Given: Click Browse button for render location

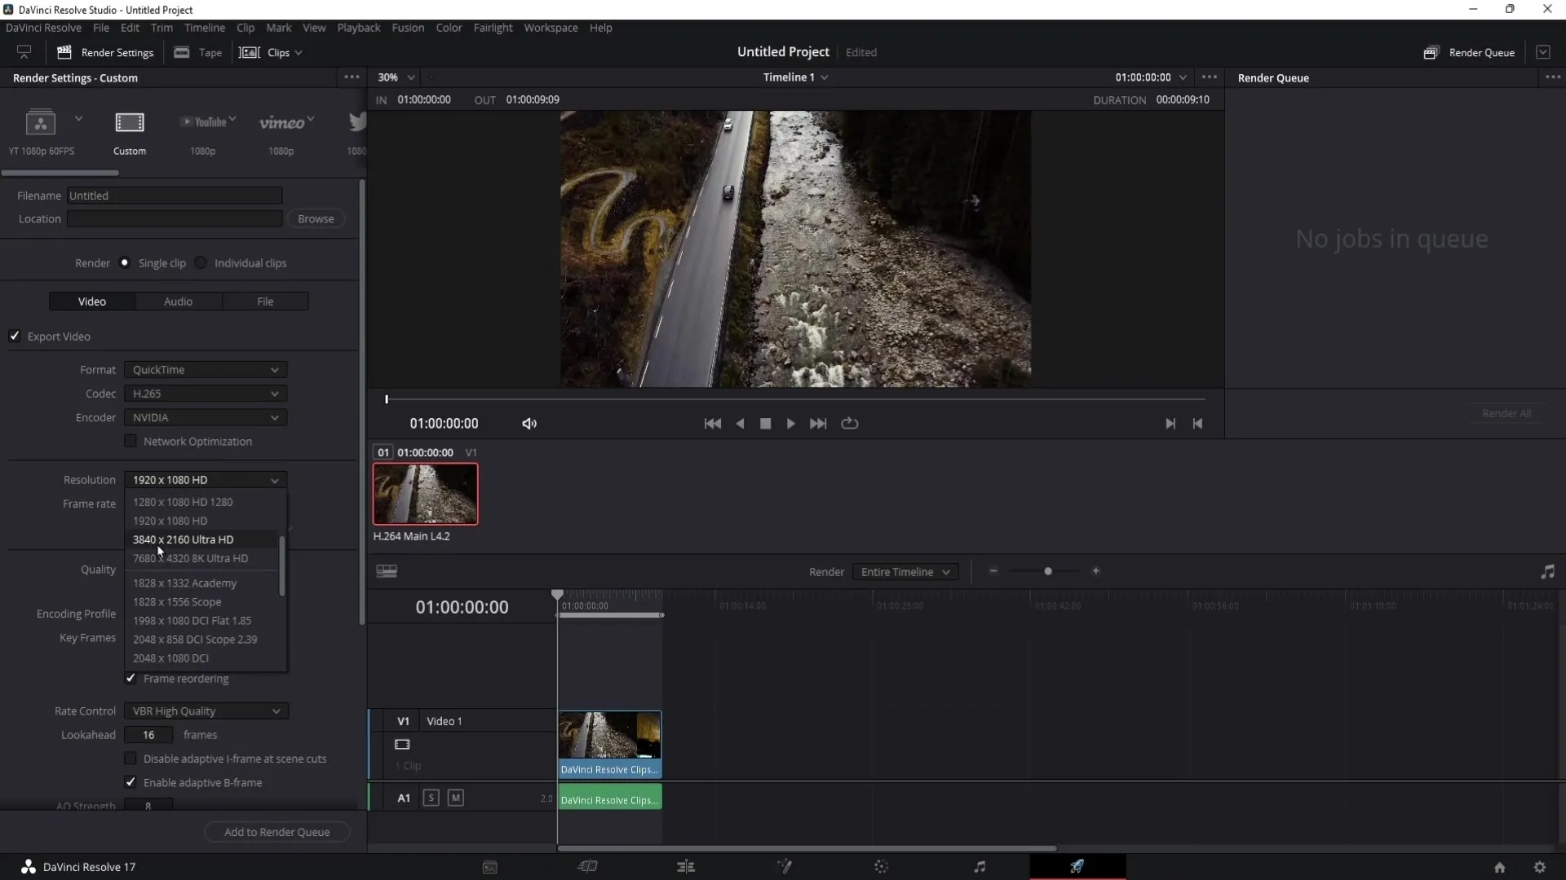Looking at the screenshot, I should point(315,218).
